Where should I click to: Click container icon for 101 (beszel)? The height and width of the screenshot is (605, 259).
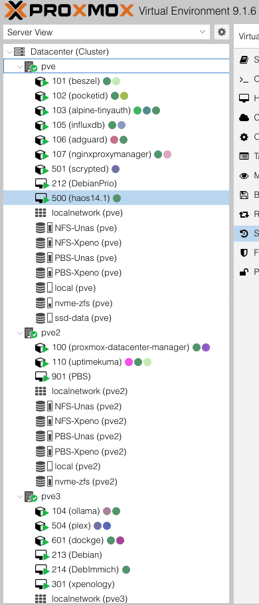click(41, 81)
